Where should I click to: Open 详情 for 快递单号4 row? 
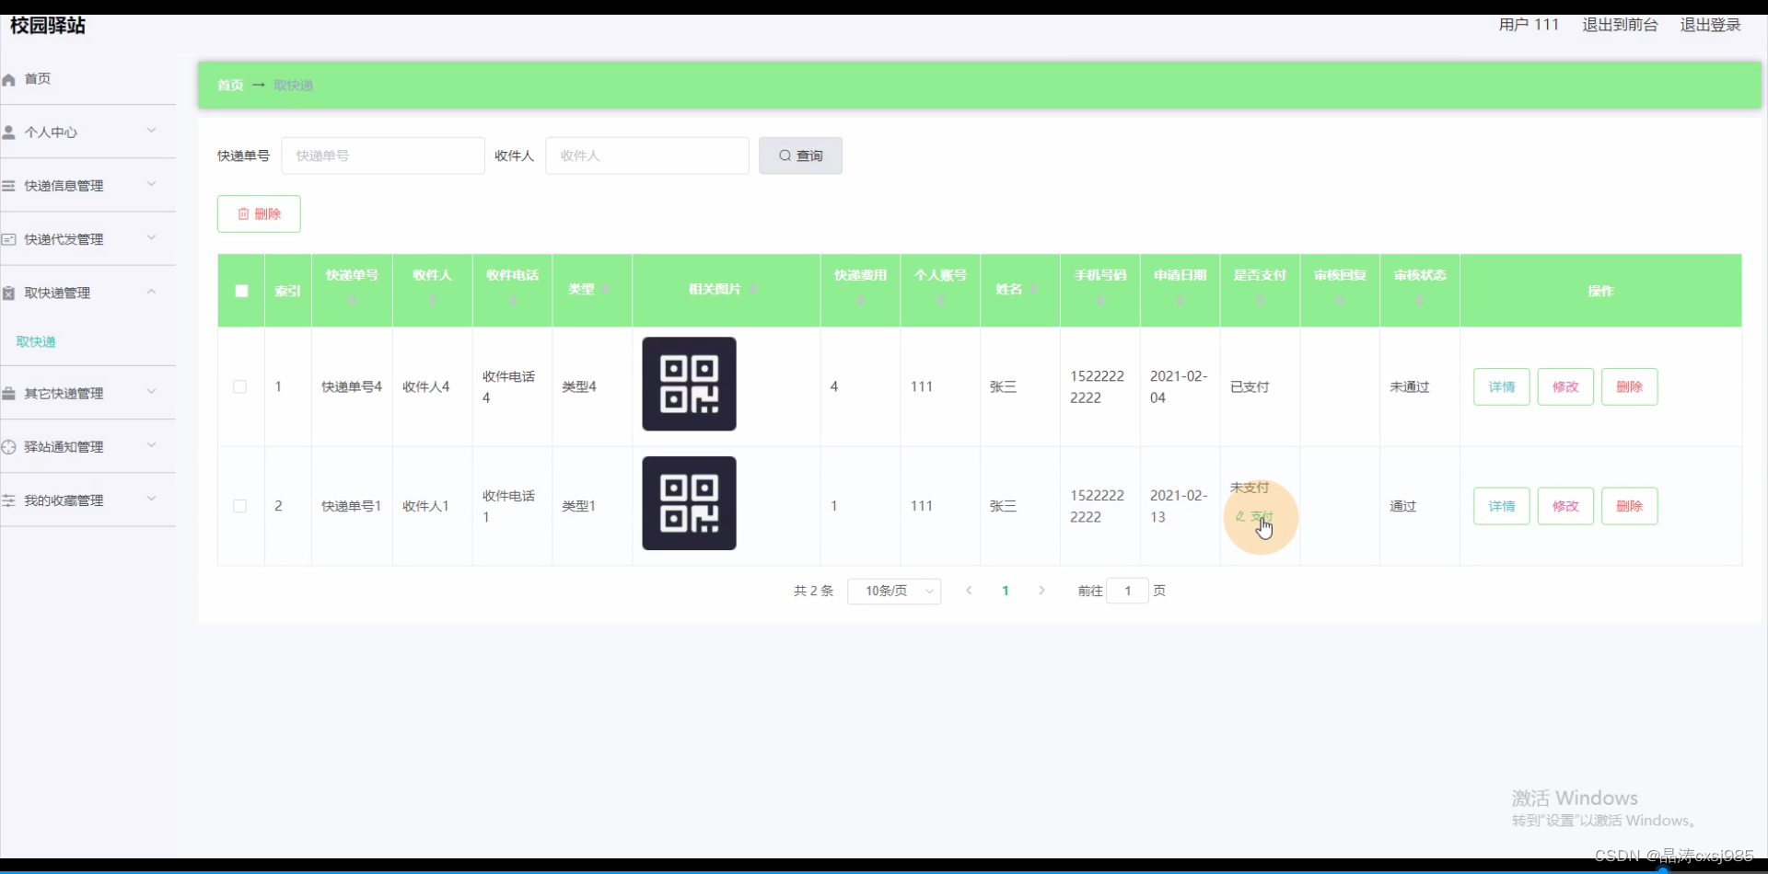coord(1500,386)
